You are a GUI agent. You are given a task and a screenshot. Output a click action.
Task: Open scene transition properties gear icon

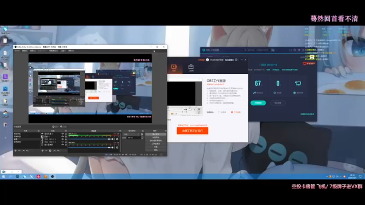tap(142, 134)
